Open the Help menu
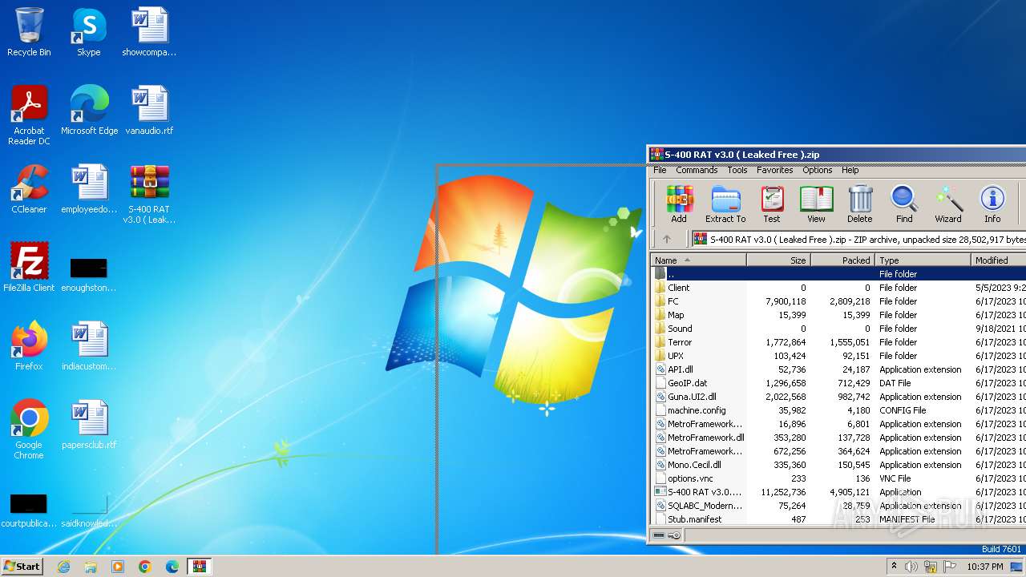The image size is (1026, 577). point(850,170)
